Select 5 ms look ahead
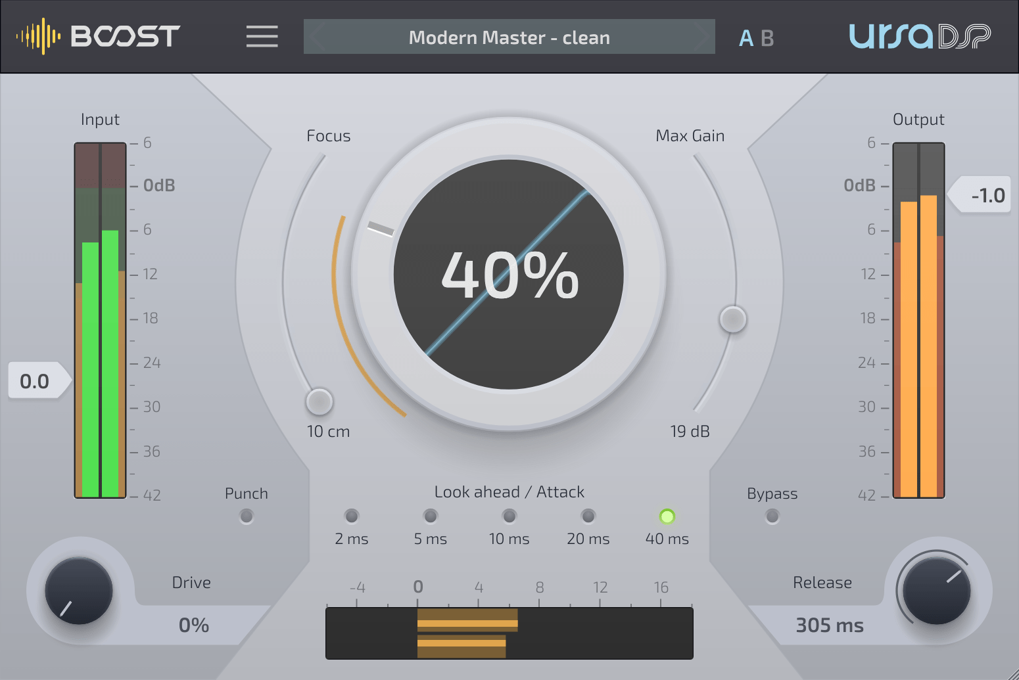Viewport: 1019px width, 680px height. (x=431, y=516)
